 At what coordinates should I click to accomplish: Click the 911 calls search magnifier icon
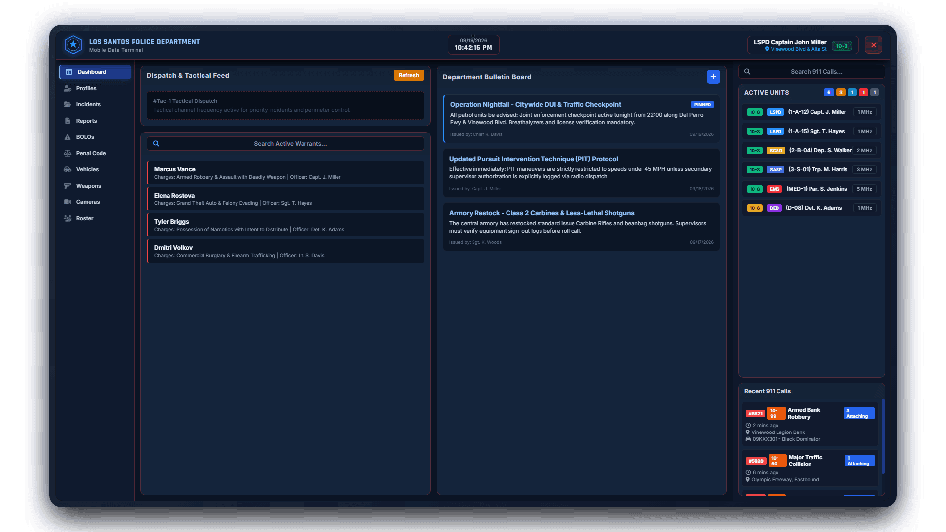click(747, 72)
